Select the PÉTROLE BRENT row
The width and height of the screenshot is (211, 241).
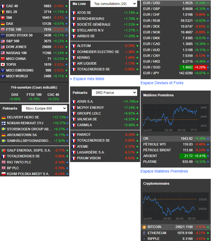tap(176, 150)
